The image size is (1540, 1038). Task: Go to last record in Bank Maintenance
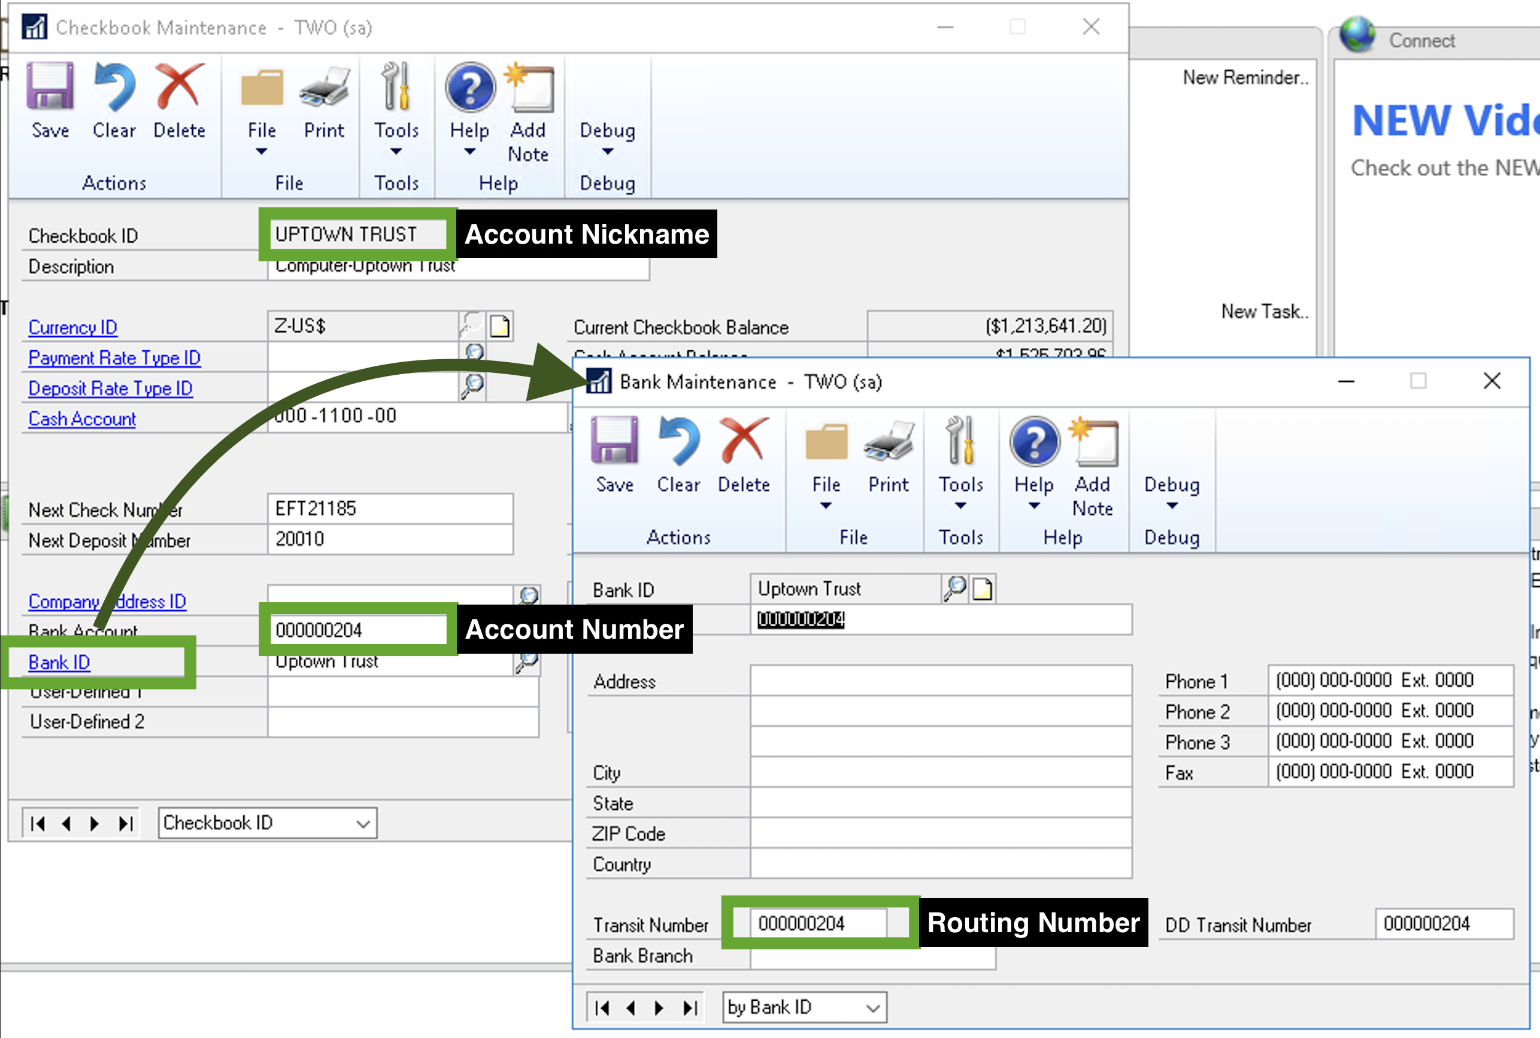click(x=690, y=1007)
